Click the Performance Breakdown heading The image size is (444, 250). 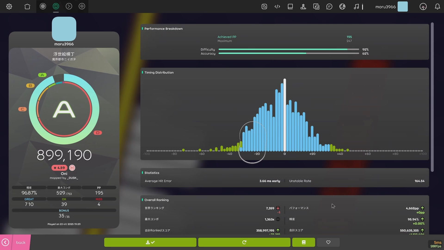(x=163, y=29)
